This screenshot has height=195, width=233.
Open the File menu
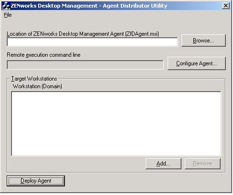pyautogui.click(x=8, y=15)
